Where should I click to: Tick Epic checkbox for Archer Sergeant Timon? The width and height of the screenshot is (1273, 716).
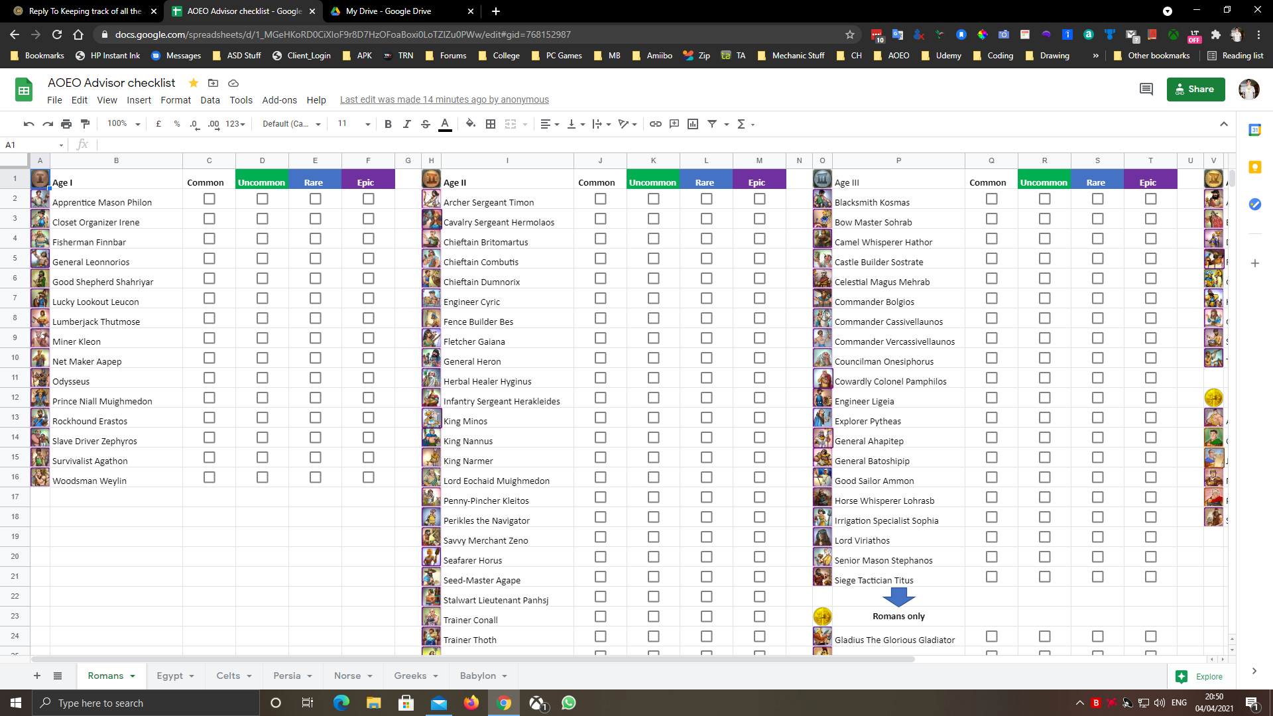pos(760,199)
